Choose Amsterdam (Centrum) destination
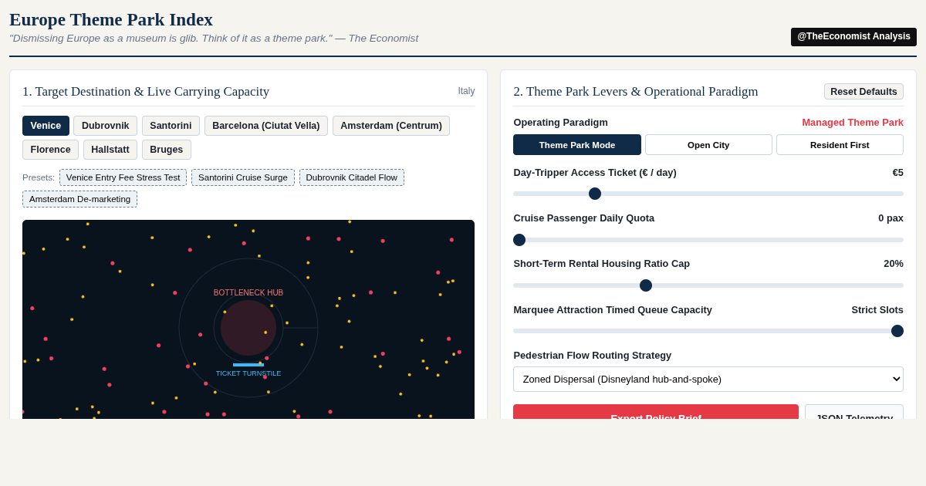 391,126
